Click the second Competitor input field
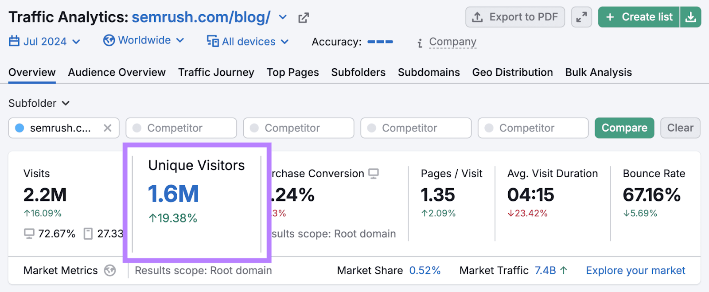The image size is (709, 292). [299, 128]
